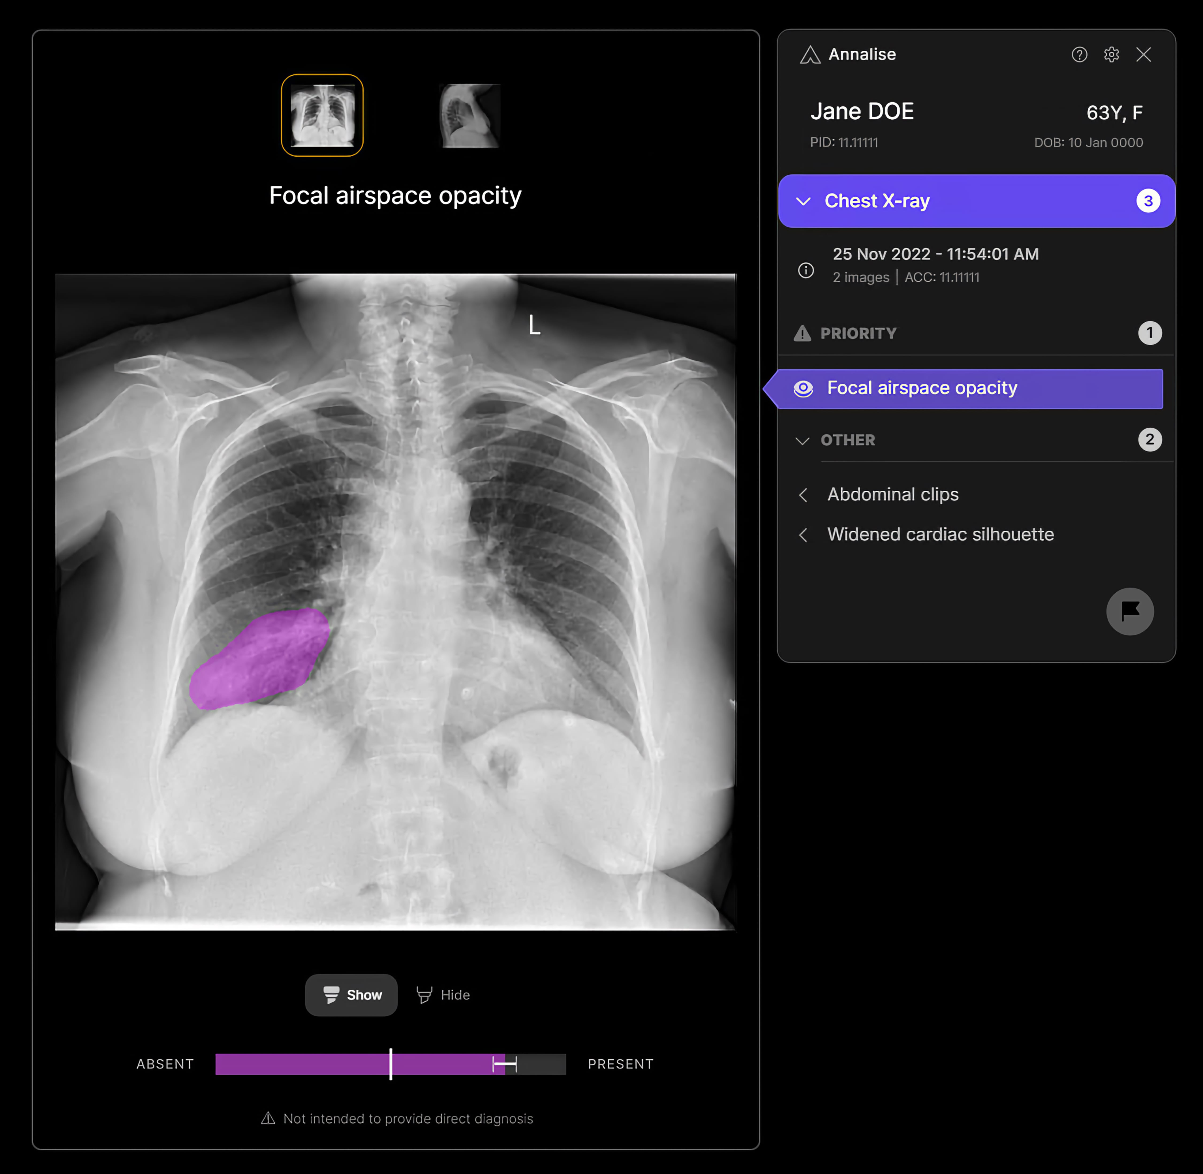The height and width of the screenshot is (1174, 1203).
Task: Open the help question mark icon
Action: [x=1079, y=55]
